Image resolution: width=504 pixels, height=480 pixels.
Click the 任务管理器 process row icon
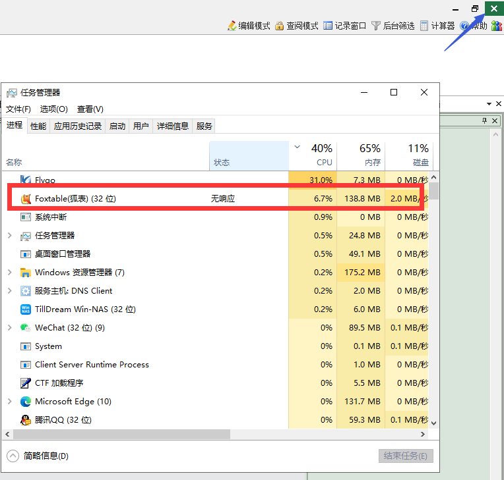pos(25,236)
